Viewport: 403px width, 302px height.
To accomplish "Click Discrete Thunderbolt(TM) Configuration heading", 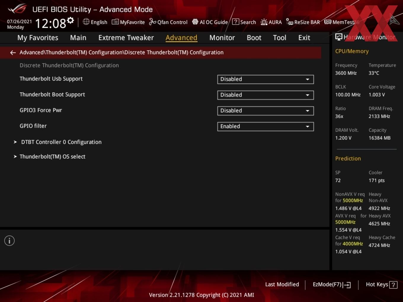I will tap(69, 65).
